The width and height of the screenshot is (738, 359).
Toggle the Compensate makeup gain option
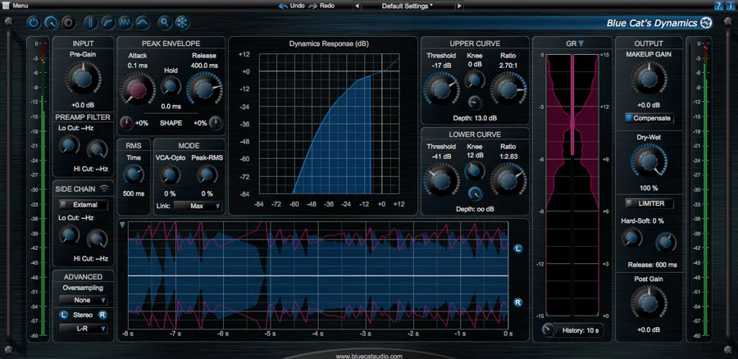(649, 118)
